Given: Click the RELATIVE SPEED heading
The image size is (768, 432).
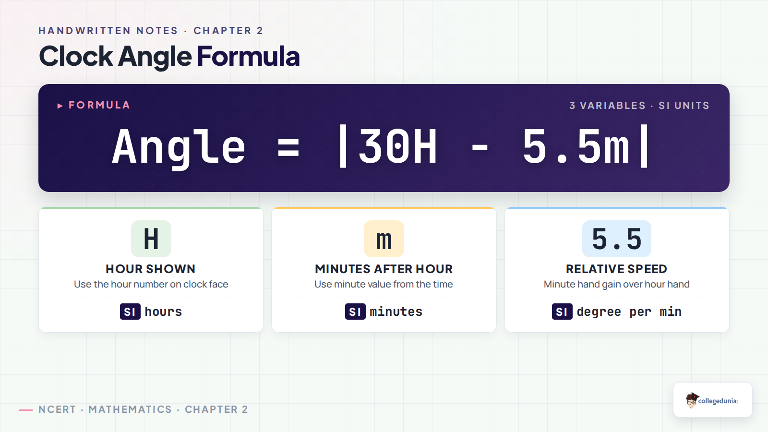Looking at the screenshot, I should (x=617, y=269).
